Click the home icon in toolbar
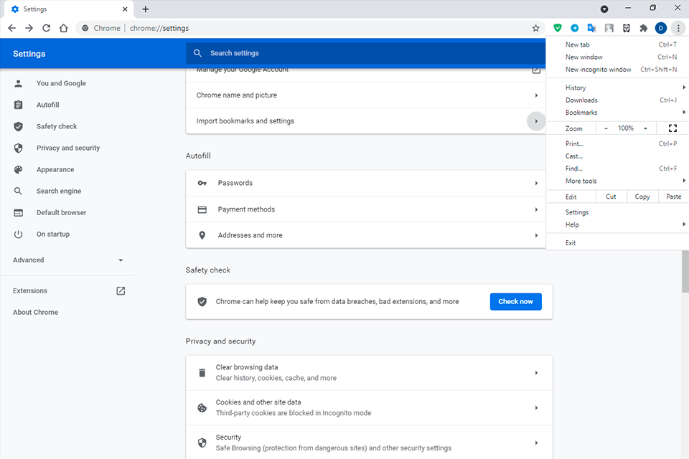The height and width of the screenshot is (459, 689). click(x=64, y=28)
